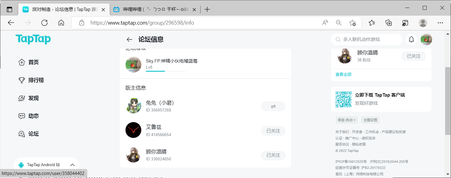Click the TapTap logo
This screenshot has width=451, height=178.
(x=33, y=39)
